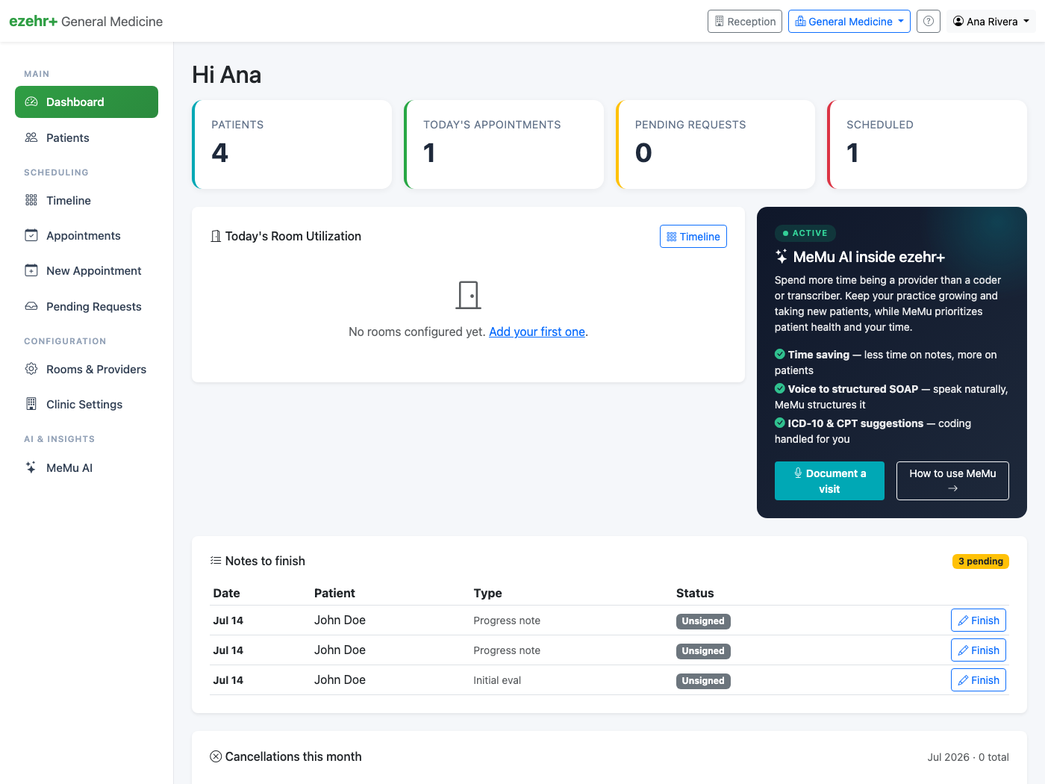Click the Jul 2026 · 0 total text
The height and width of the screenshot is (784, 1045).
tap(968, 757)
